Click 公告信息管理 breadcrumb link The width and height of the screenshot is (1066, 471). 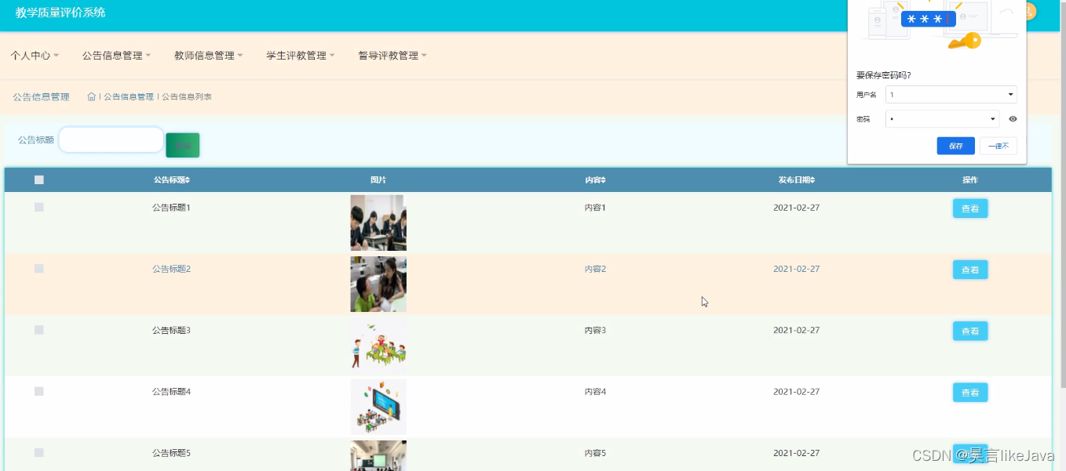(x=129, y=97)
